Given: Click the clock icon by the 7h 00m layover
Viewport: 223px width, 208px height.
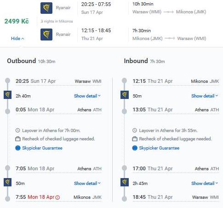Looking at the screenshot, I should tap(18, 131).
